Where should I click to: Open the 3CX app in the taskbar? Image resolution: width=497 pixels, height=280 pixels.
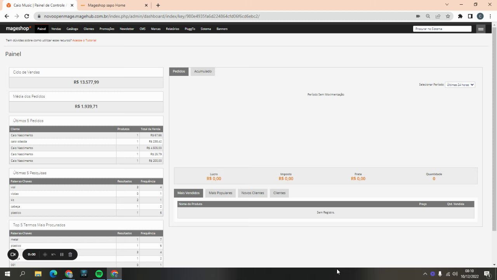(x=83, y=274)
